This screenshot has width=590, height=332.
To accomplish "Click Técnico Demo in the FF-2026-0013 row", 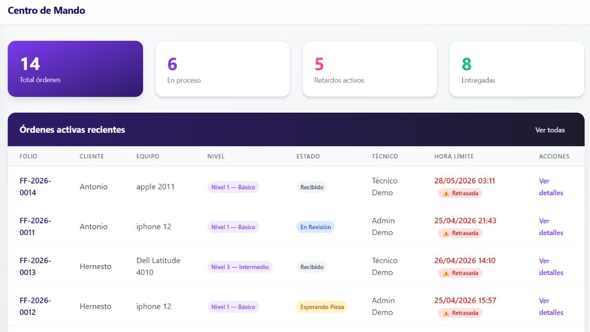I will pyautogui.click(x=384, y=267).
